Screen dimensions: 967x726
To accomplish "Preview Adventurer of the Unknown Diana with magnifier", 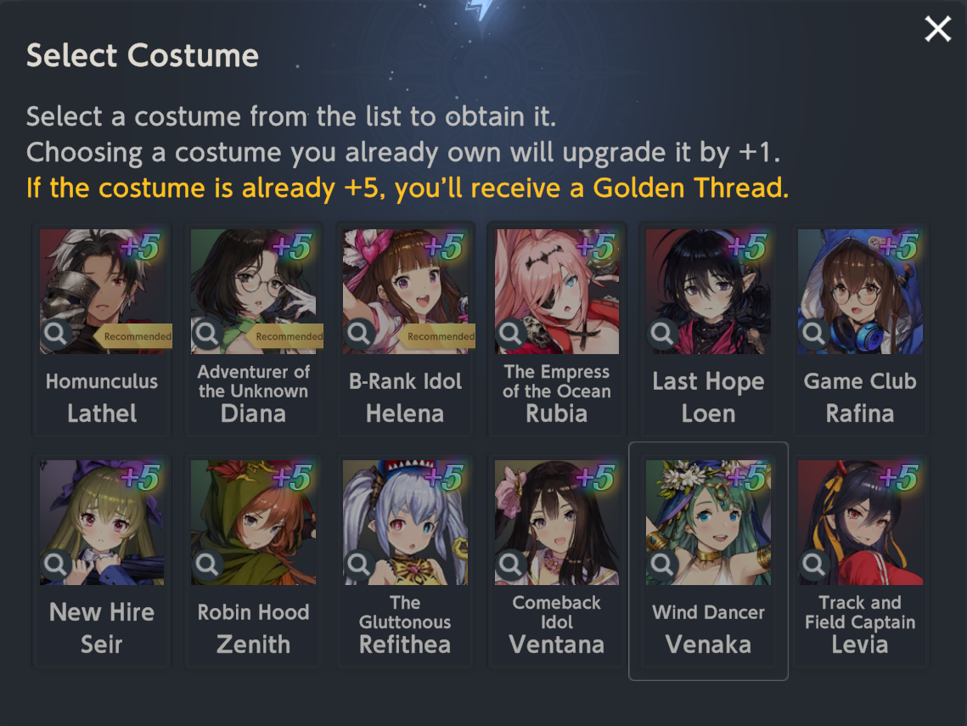I will coord(207,334).
